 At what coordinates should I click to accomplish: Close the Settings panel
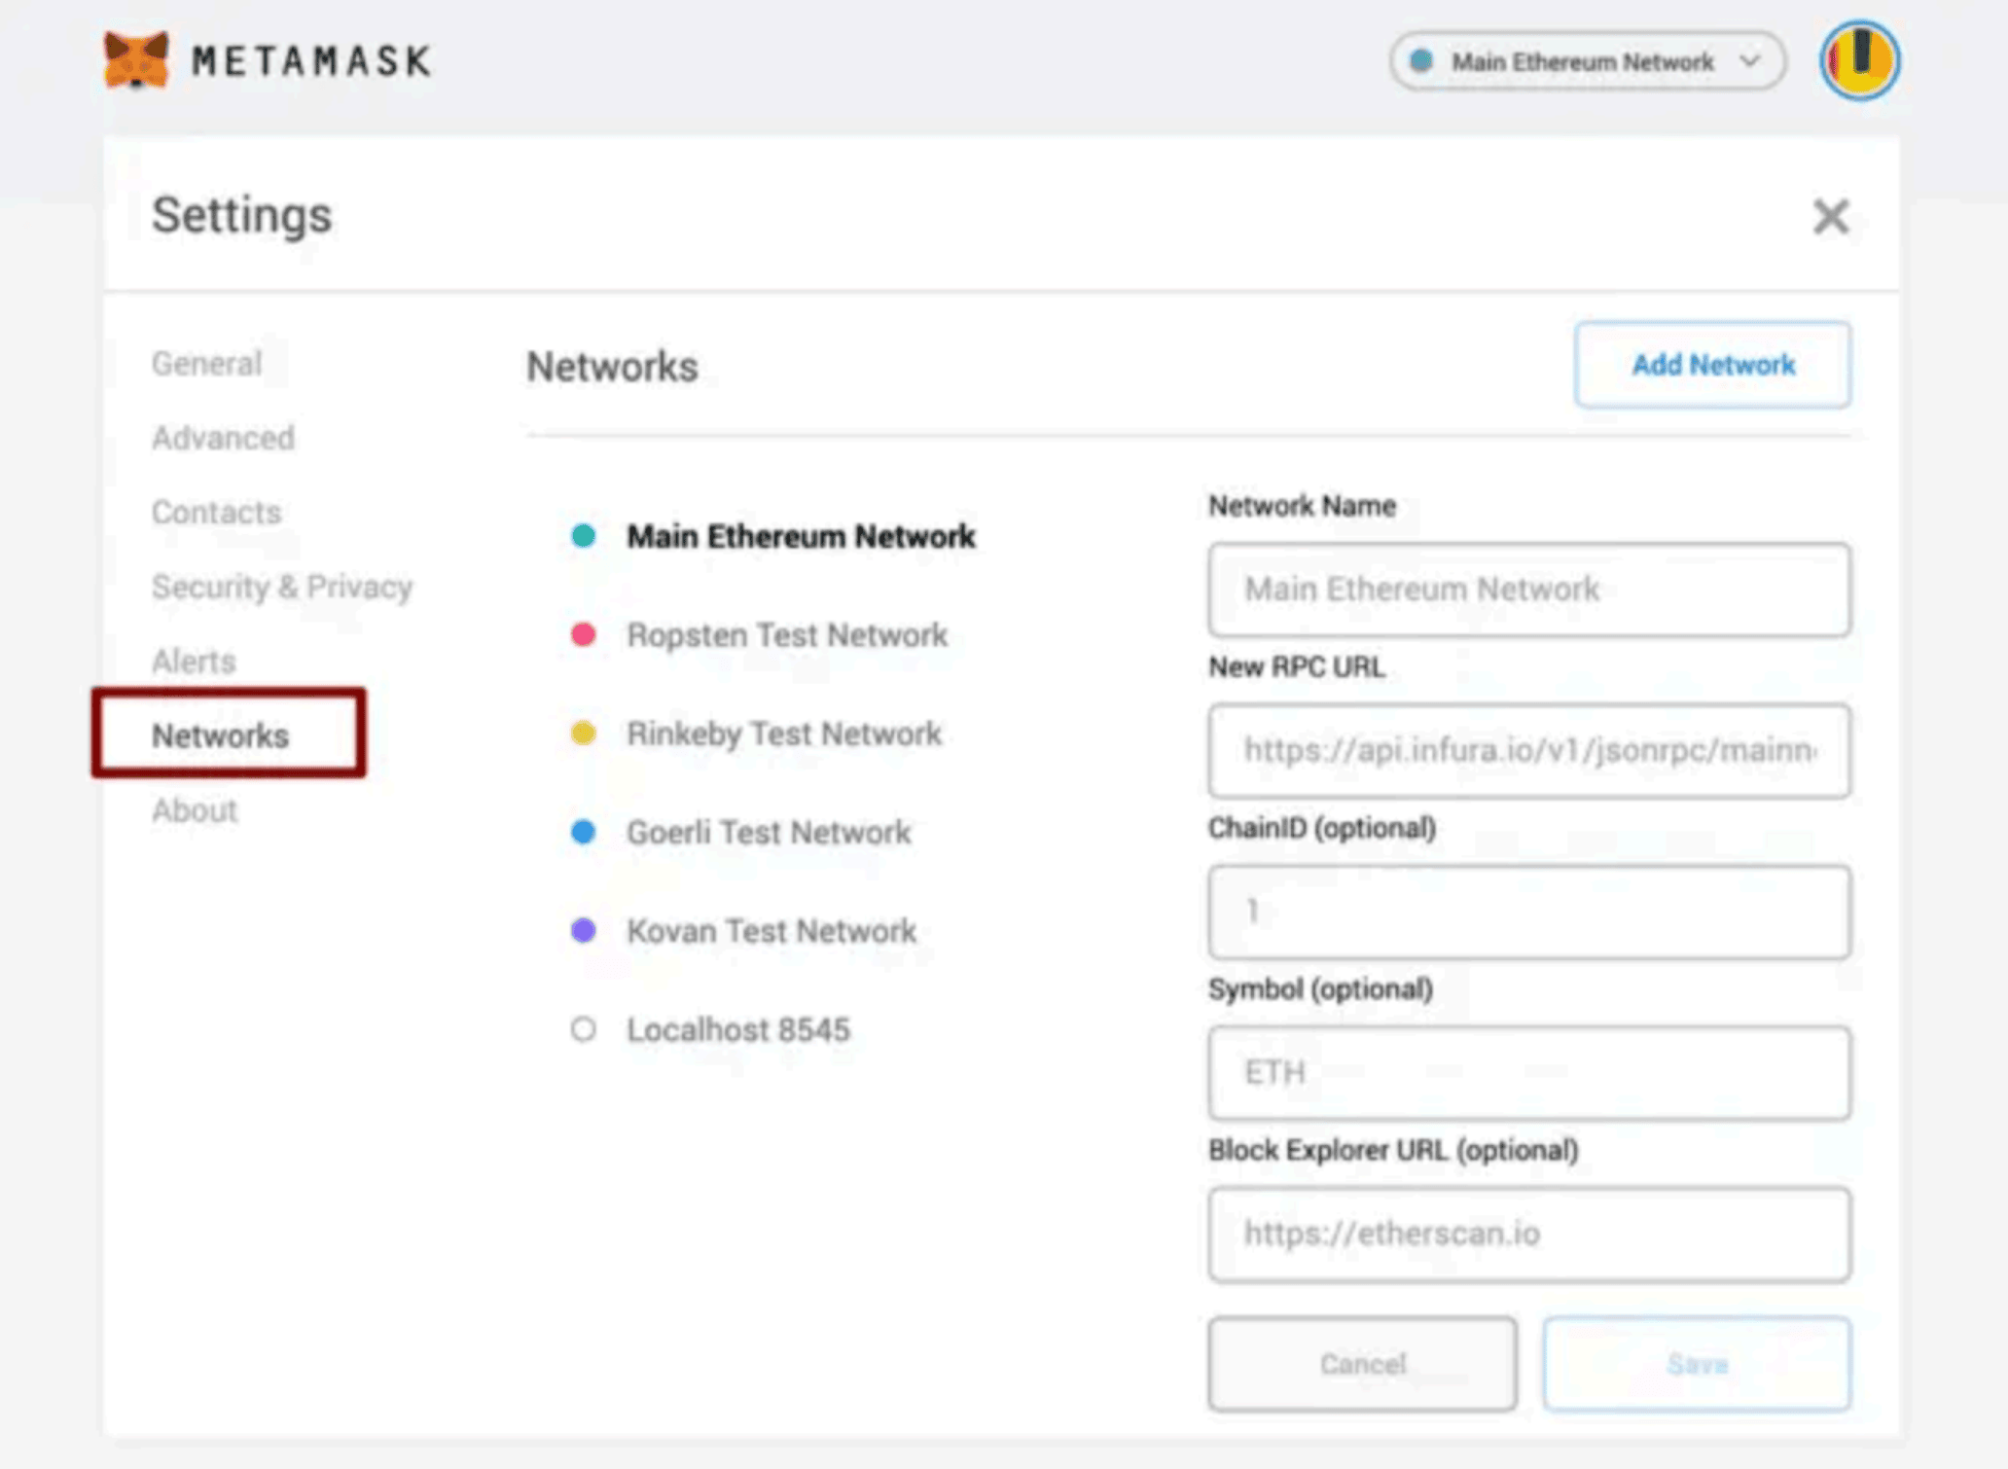[x=1830, y=216]
